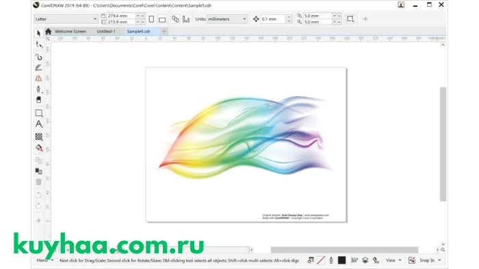Click the outline pen icon in status bar
Image resolution: width=479 pixels, height=269 pixels.
tap(331, 260)
